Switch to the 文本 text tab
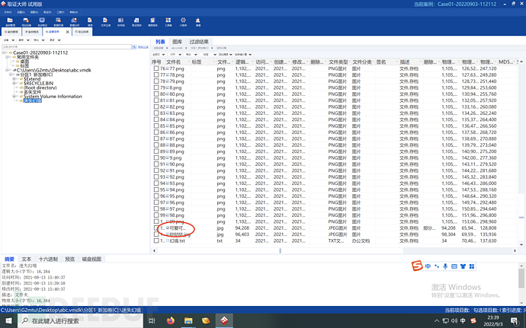Image resolution: width=526 pixels, height=328 pixels. (x=26, y=259)
